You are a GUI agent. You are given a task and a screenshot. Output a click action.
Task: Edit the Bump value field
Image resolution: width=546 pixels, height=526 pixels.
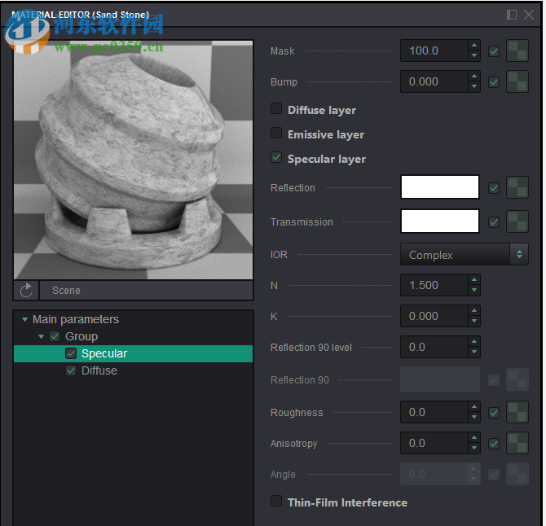[434, 81]
